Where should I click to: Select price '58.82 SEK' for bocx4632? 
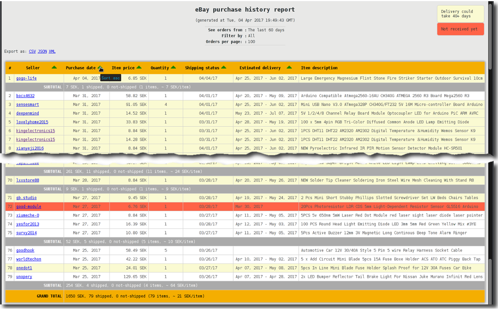[136, 96]
